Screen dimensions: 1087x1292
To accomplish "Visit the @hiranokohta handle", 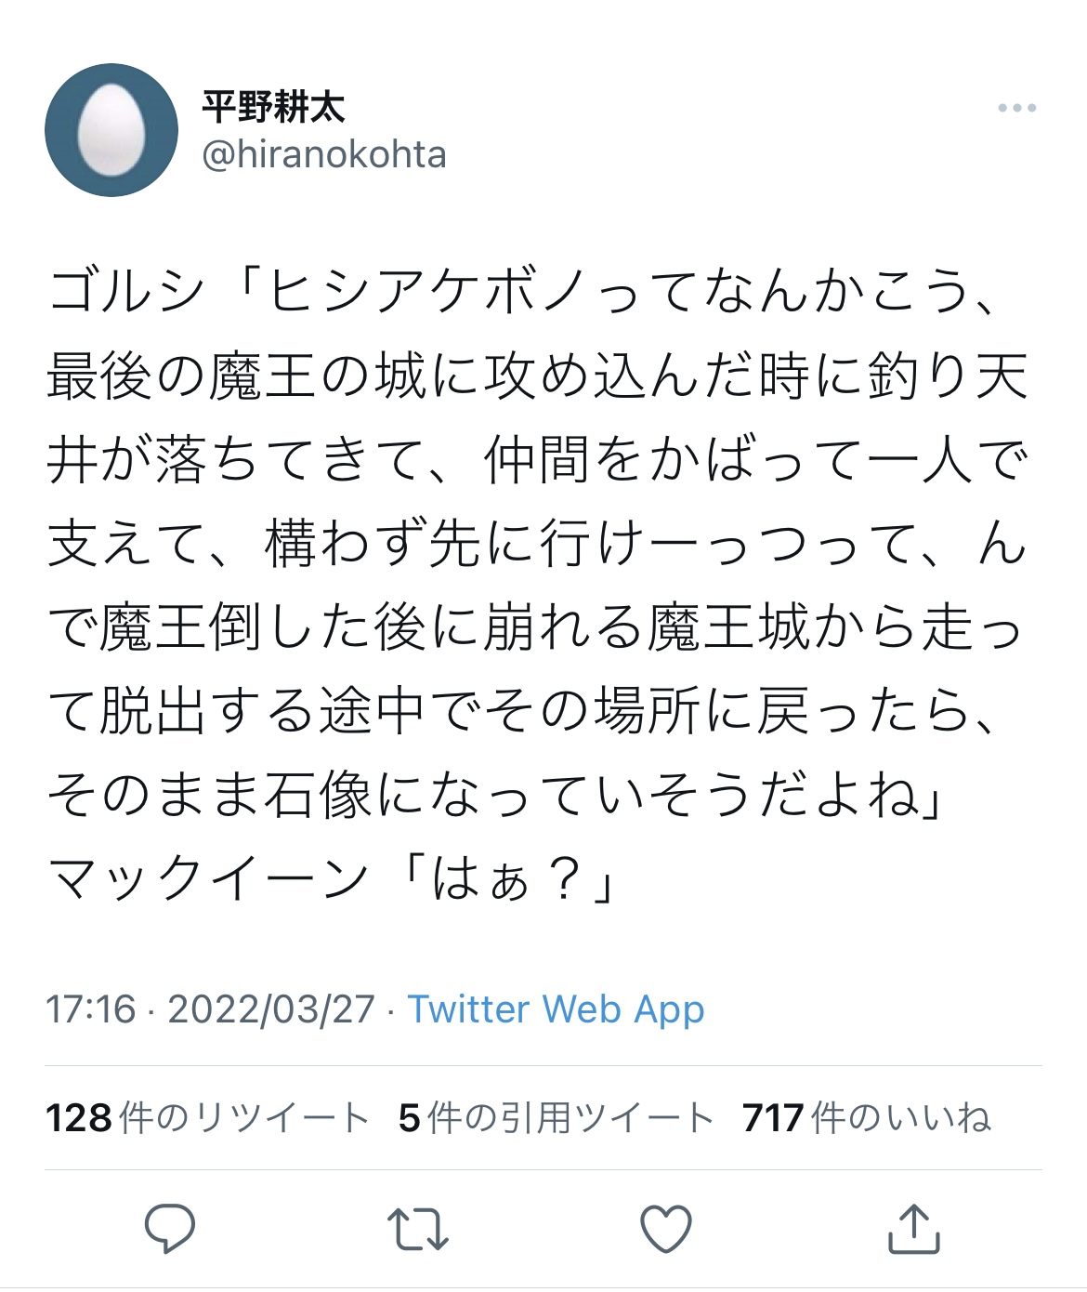I will click(324, 154).
